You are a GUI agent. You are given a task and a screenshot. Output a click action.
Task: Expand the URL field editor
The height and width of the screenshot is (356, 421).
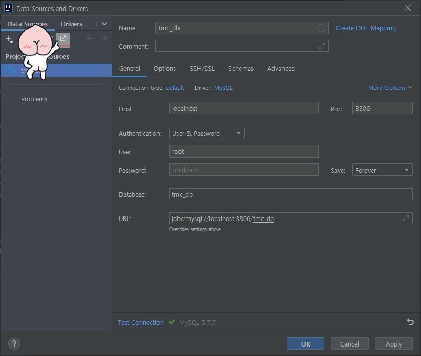click(x=405, y=218)
